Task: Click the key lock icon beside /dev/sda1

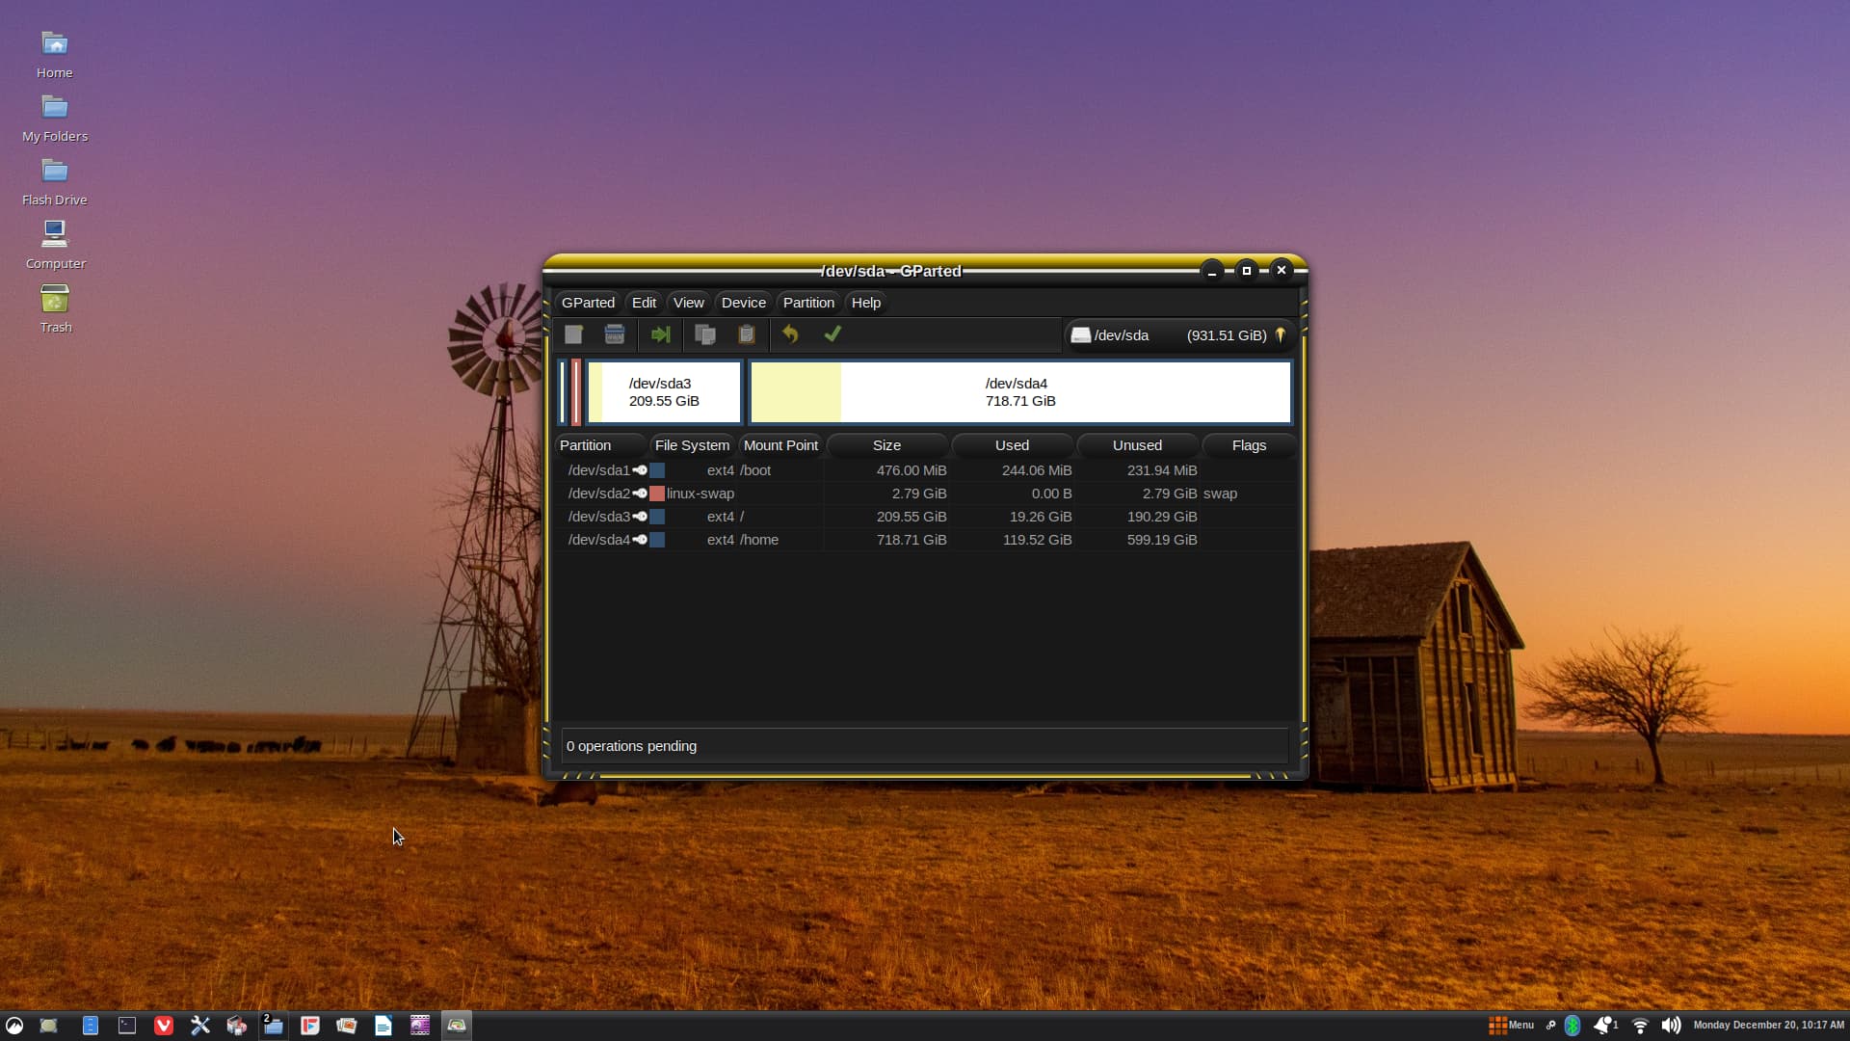Action: click(640, 470)
